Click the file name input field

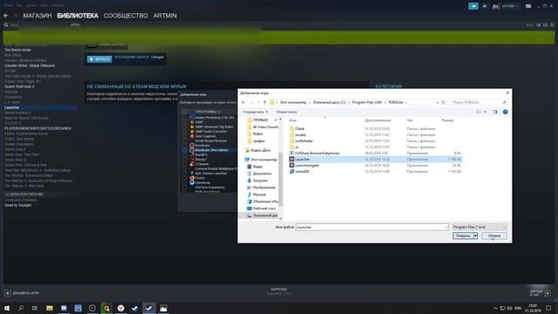372,227
